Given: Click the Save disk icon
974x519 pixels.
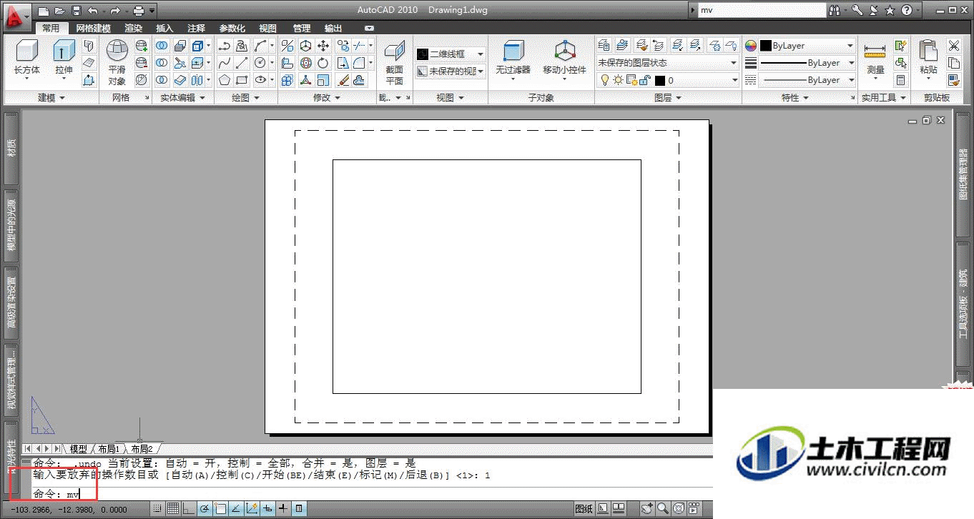Looking at the screenshot, I should (x=75, y=11).
